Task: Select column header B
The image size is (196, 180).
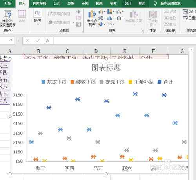Action: (38, 51)
